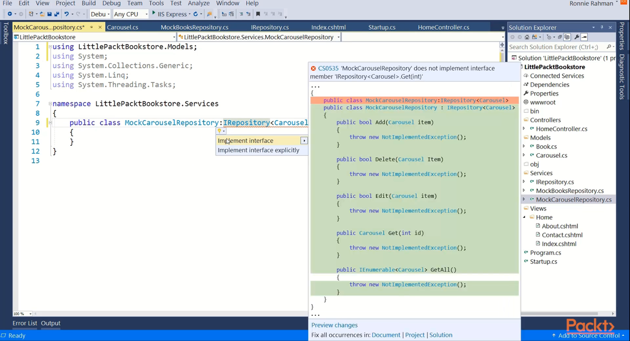Fix all occurrences in Project link
Image resolution: width=630 pixels, height=341 pixels.
coord(415,335)
